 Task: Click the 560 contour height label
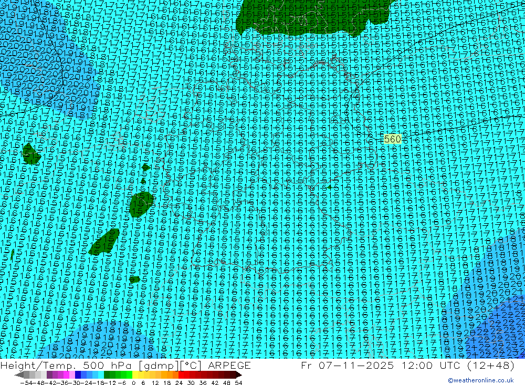pyautogui.click(x=392, y=139)
